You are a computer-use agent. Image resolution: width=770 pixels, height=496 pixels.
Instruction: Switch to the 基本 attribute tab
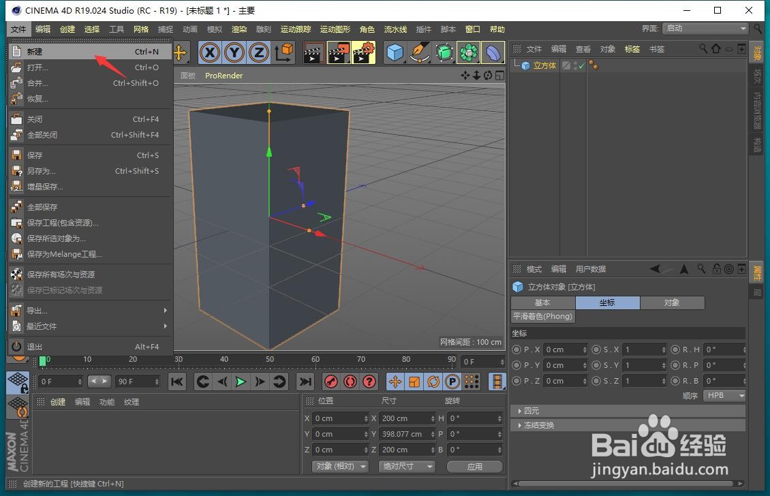[543, 303]
